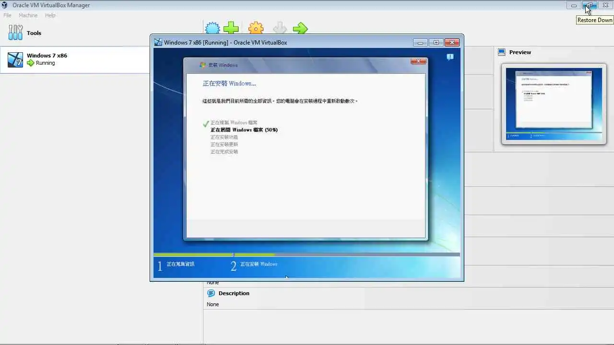The width and height of the screenshot is (614, 345).
Task: Close the VirtualBox Manager window
Action: click(x=605, y=5)
